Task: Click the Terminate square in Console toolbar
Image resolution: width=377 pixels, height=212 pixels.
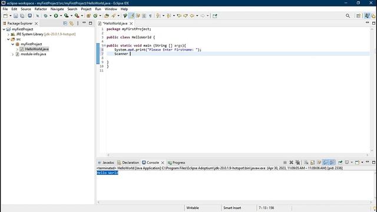Action: coord(285,163)
